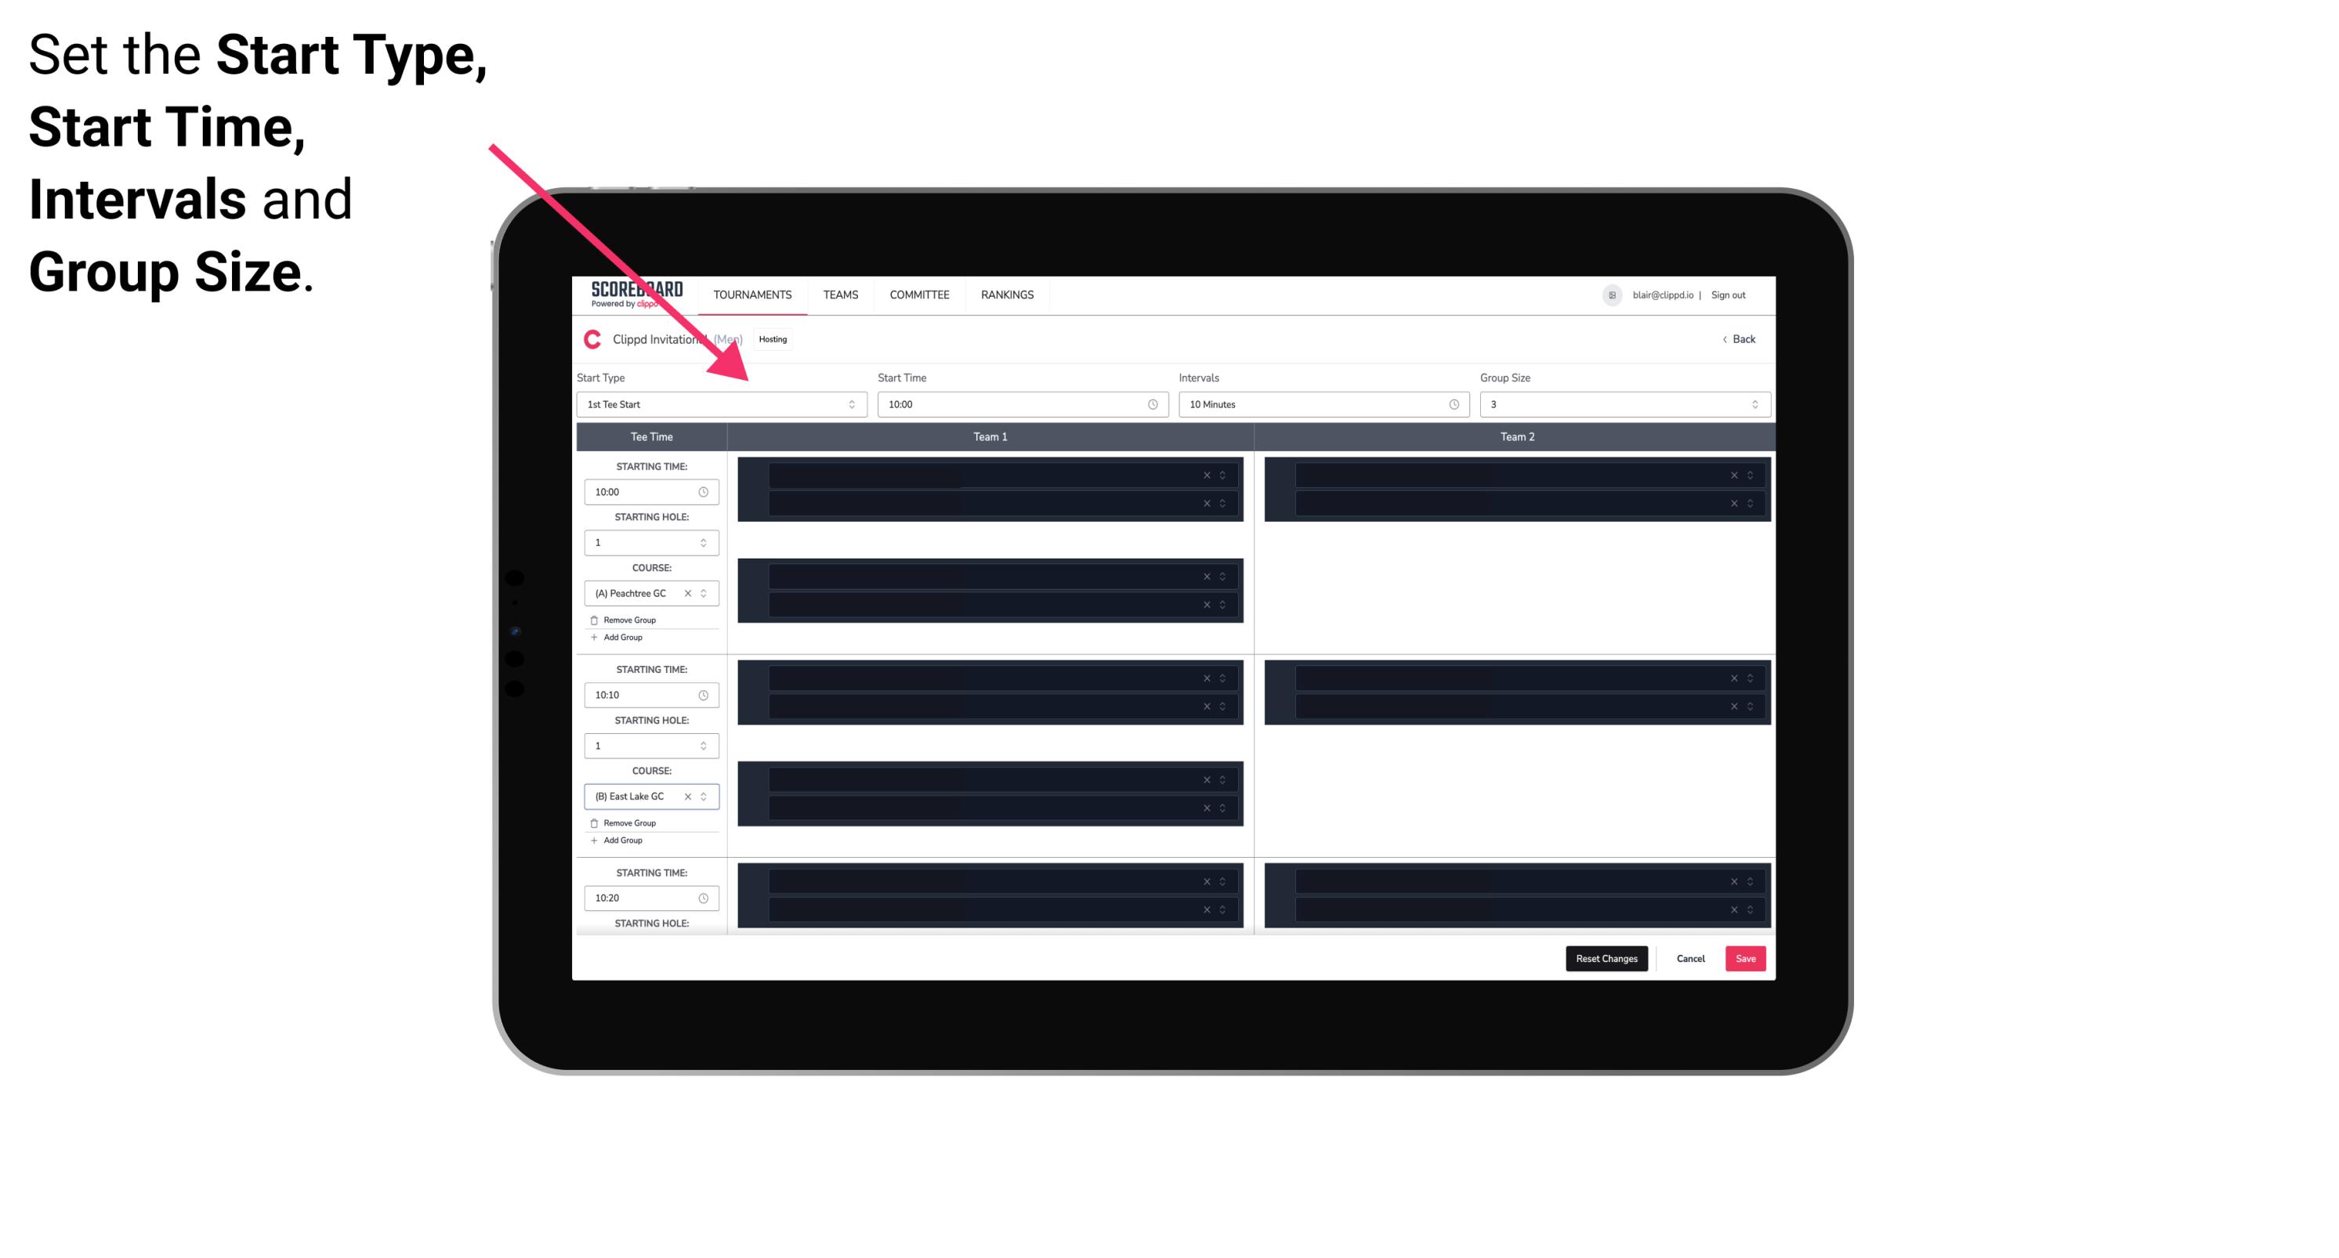Click the Back navigation link
Screen dimensions: 2339x1258
[x=1740, y=339]
